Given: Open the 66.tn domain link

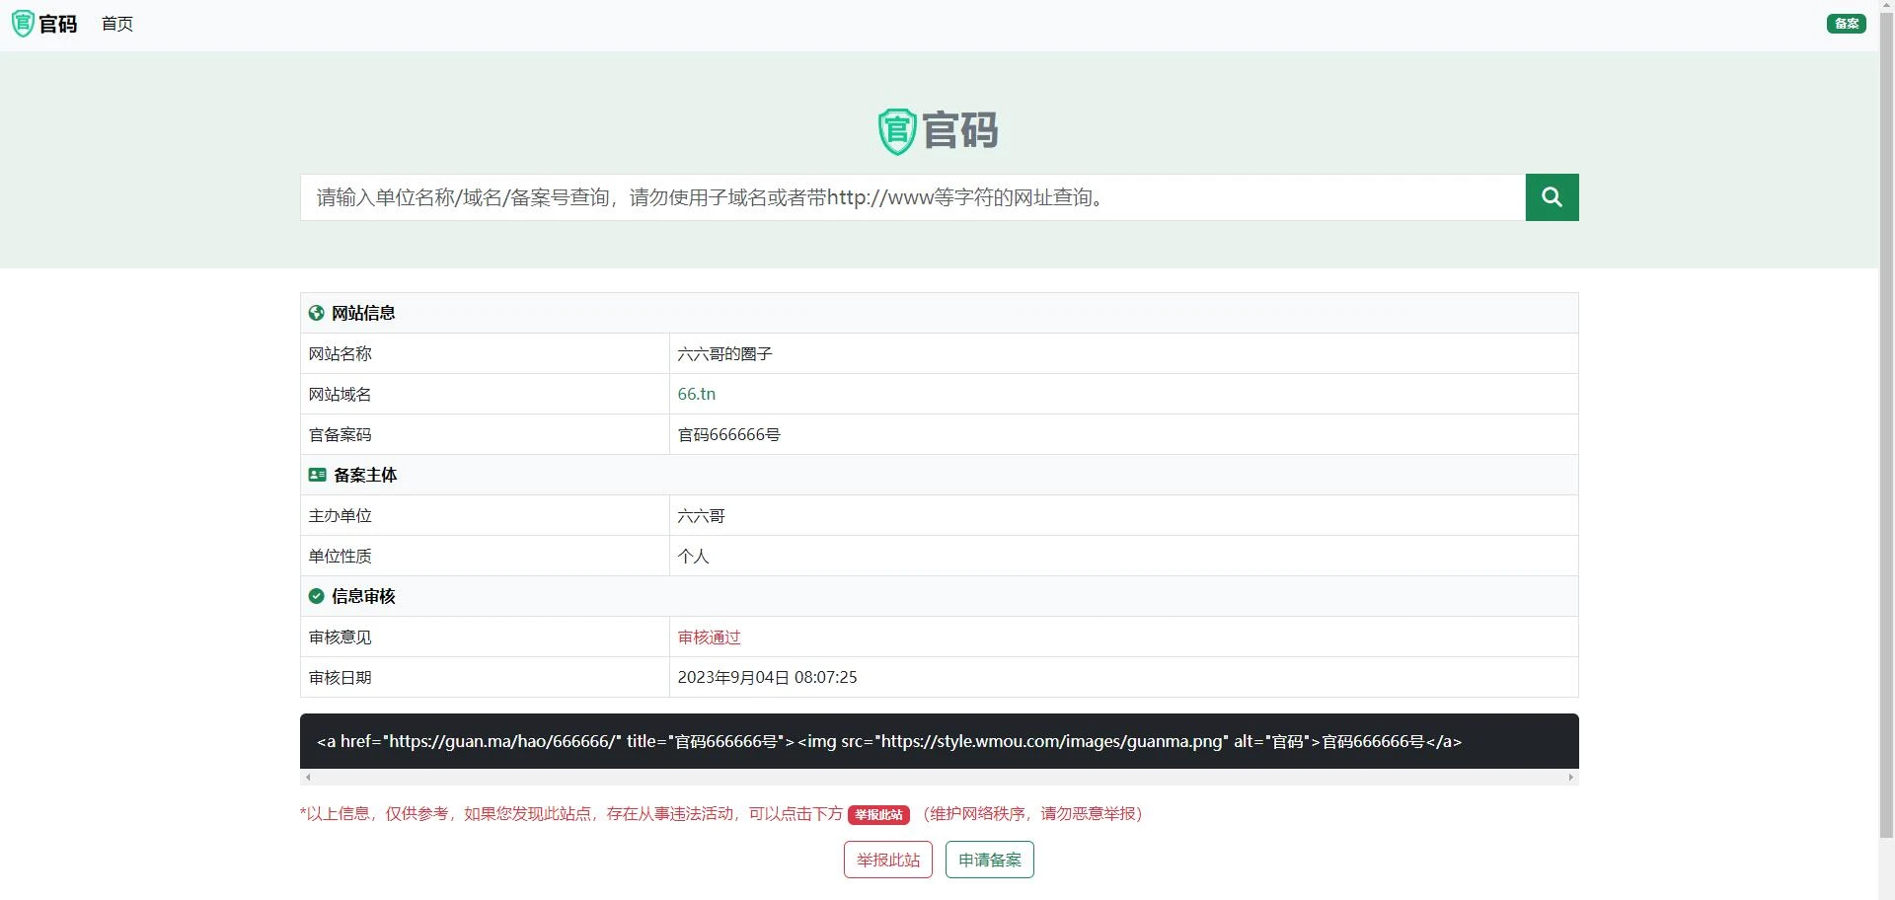Looking at the screenshot, I should pos(696,394).
